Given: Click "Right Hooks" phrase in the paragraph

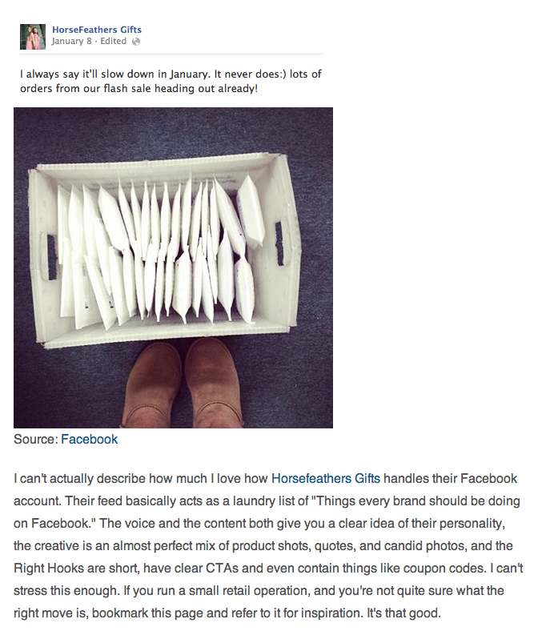Looking at the screenshot, I should [49, 568].
